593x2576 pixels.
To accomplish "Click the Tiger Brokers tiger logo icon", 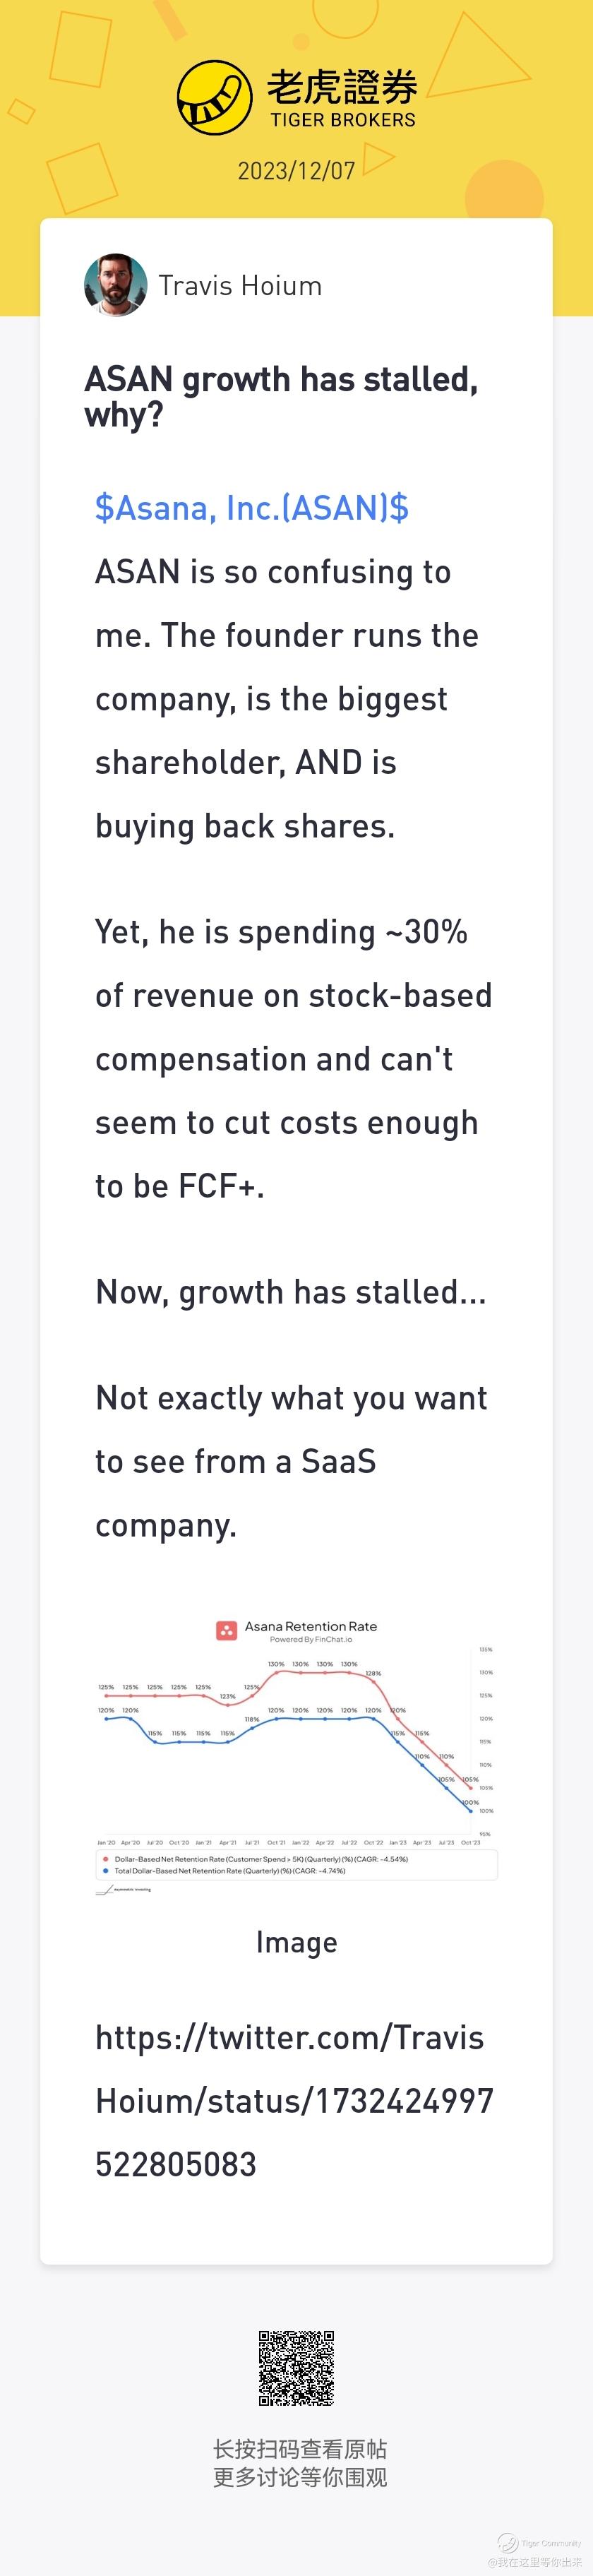I will click(x=214, y=98).
